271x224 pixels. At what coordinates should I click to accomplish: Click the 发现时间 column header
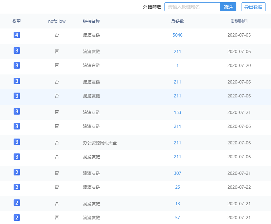click(239, 21)
